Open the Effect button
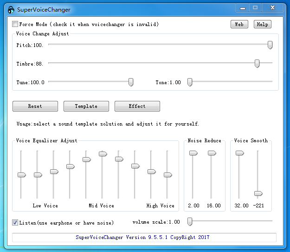Viewport: 290px width, 252px height. click(x=137, y=106)
